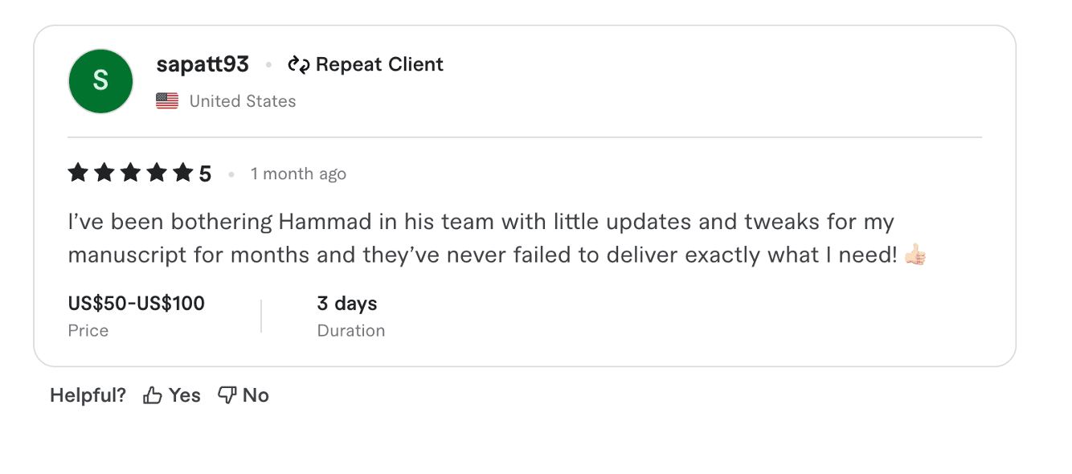1072x474 pixels.
Task: Click the 3 days duration value
Action: (x=346, y=304)
